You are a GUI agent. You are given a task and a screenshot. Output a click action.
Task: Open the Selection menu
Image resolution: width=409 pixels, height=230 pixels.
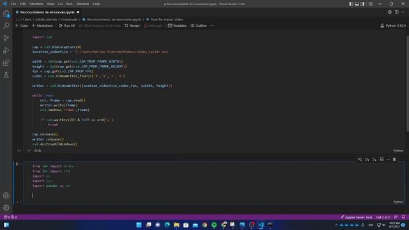tap(36, 4)
